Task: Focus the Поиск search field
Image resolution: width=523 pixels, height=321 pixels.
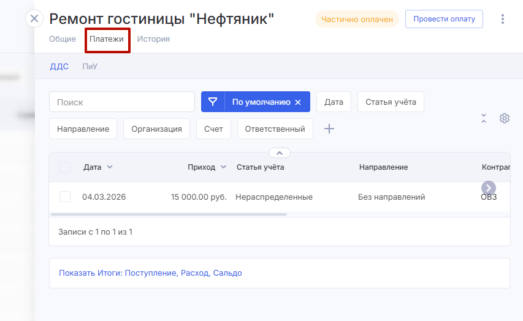Action: (x=122, y=102)
